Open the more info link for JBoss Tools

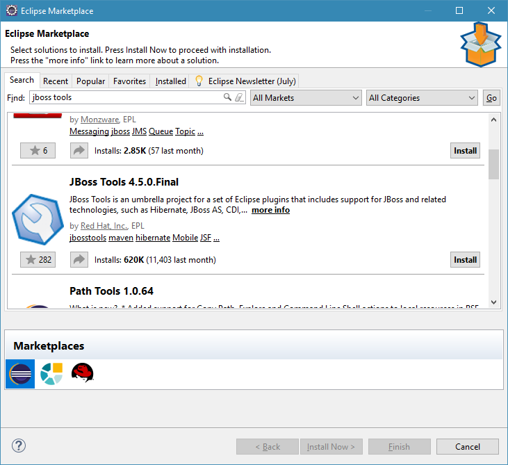270,210
